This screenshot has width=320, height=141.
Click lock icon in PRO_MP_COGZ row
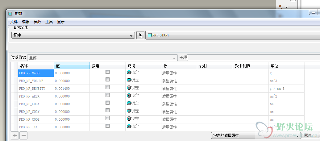129,118
